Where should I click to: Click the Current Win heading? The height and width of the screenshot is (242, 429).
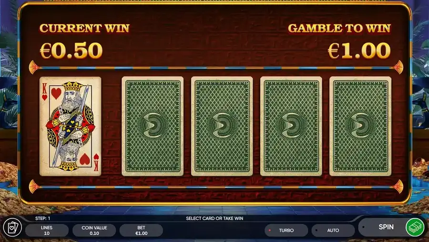(84, 28)
